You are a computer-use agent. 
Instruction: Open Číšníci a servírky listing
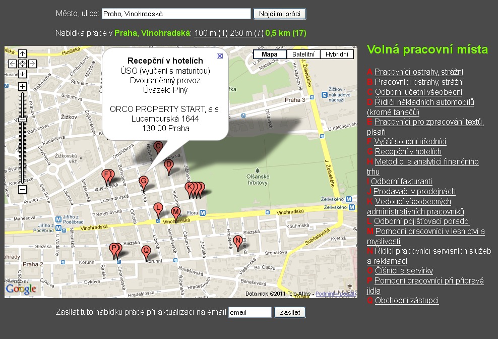(404, 270)
